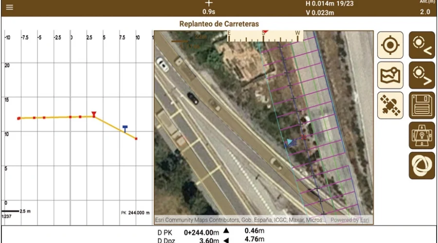Open the hamburger main menu
The height and width of the screenshot is (243, 438).
[10, 8]
